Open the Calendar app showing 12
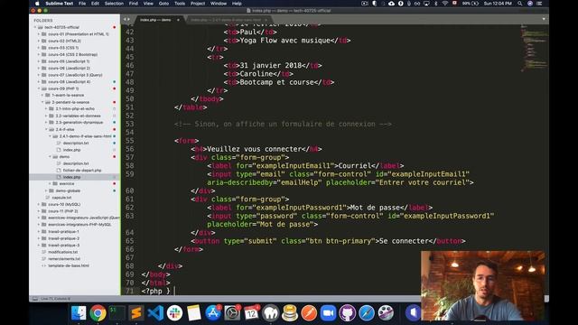 (251, 313)
